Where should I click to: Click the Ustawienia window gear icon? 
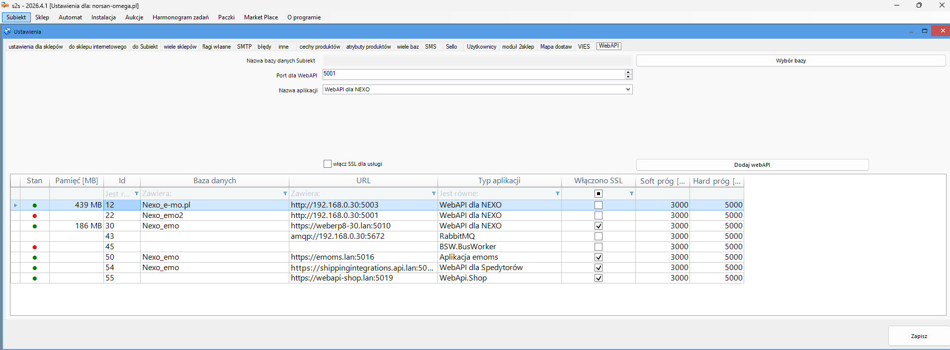7,31
